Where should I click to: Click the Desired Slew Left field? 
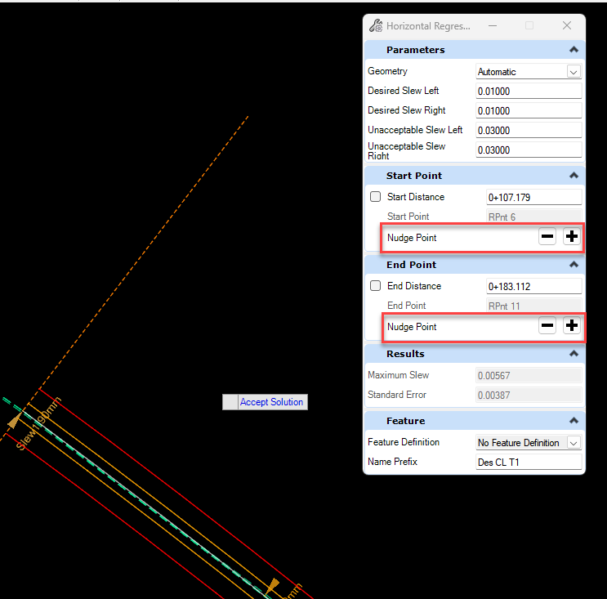click(529, 91)
